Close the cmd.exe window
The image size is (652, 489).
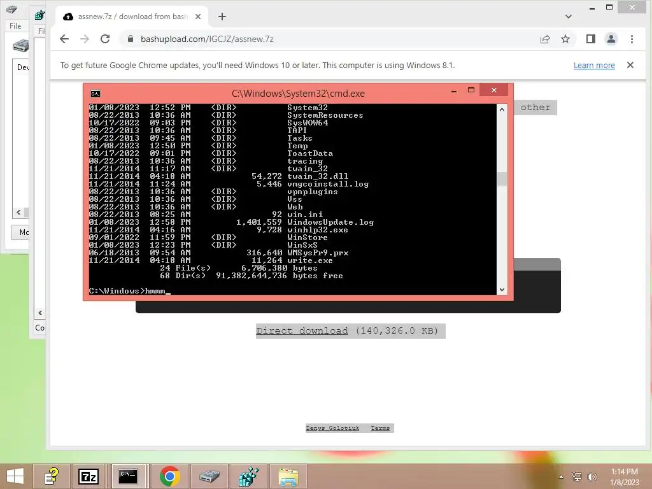[x=494, y=90]
